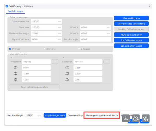Click Acquire height value button
This screenshot has width=156, height=131.
[x=55, y=116]
